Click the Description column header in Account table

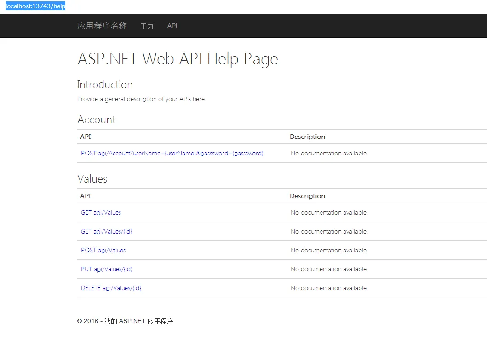tap(307, 137)
